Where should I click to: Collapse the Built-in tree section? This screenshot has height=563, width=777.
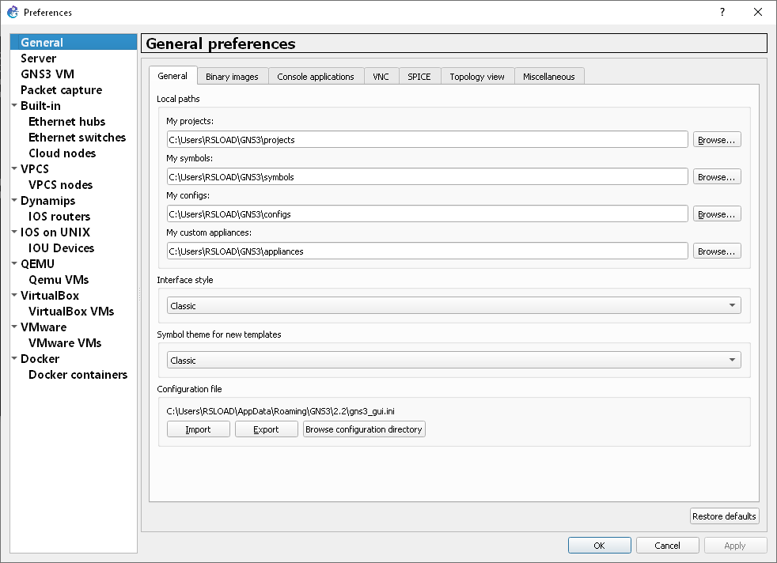[14, 106]
